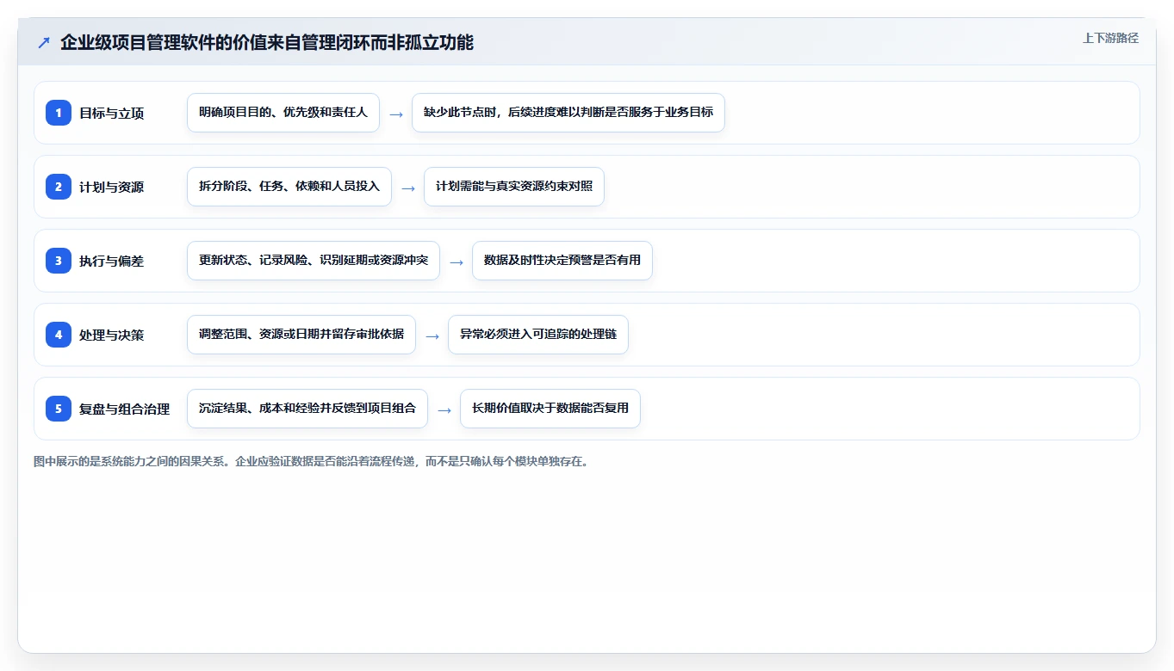Select the 执行与偏差 step label
Screen dimensions: 1174x671
pyautogui.click(x=111, y=262)
